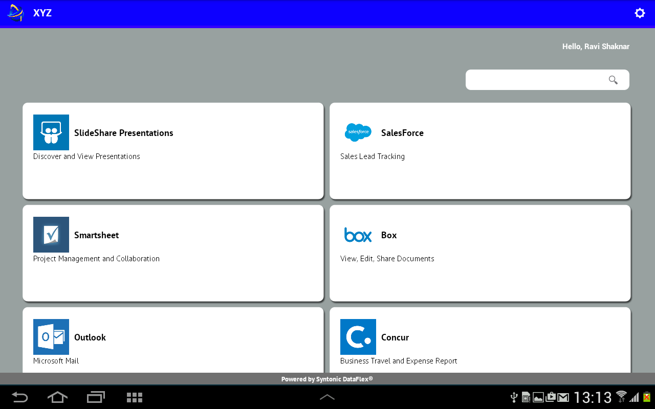Image resolution: width=655 pixels, height=409 pixels.
Task: Focus the search input field
Action: coord(548,80)
